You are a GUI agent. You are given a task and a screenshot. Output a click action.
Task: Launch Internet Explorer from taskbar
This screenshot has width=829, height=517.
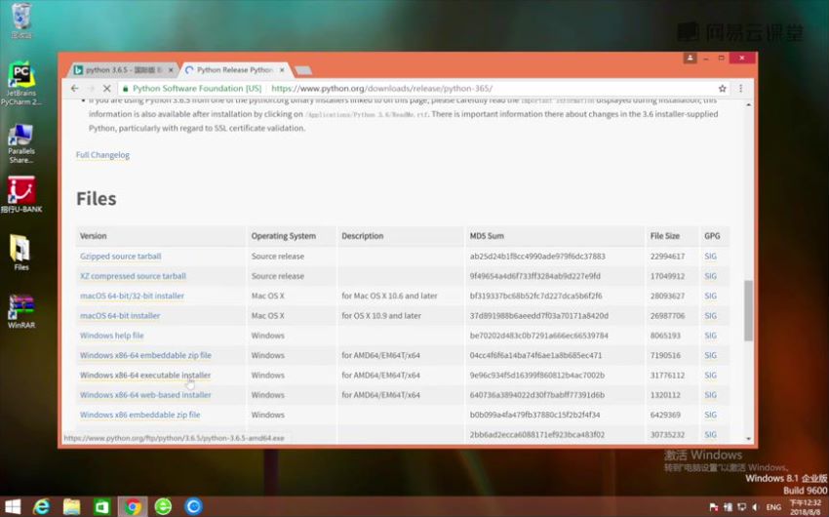(x=41, y=506)
